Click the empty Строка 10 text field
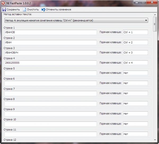The height and width of the screenshot is (144, 159). pyautogui.click(x=51, y=124)
